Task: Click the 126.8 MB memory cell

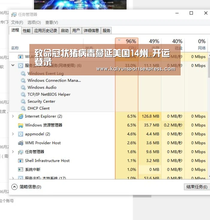Action: tap(150, 116)
